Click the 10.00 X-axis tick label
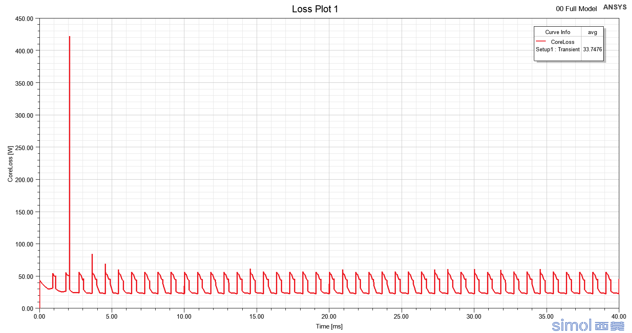Image resolution: width=632 pixels, height=333 pixels. coord(184,316)
